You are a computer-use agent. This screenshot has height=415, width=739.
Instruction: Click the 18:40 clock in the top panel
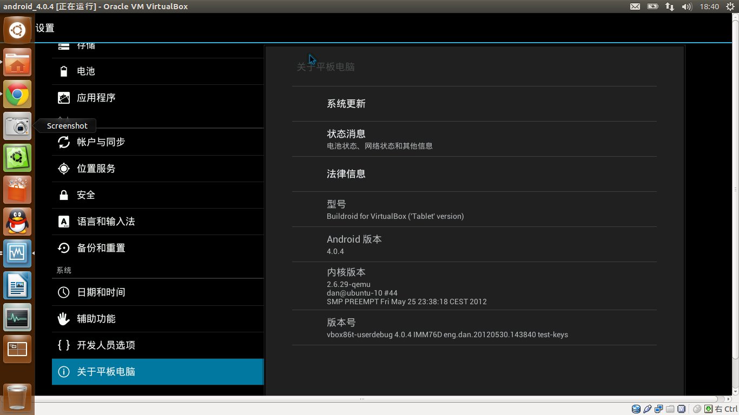click(709, 6)
